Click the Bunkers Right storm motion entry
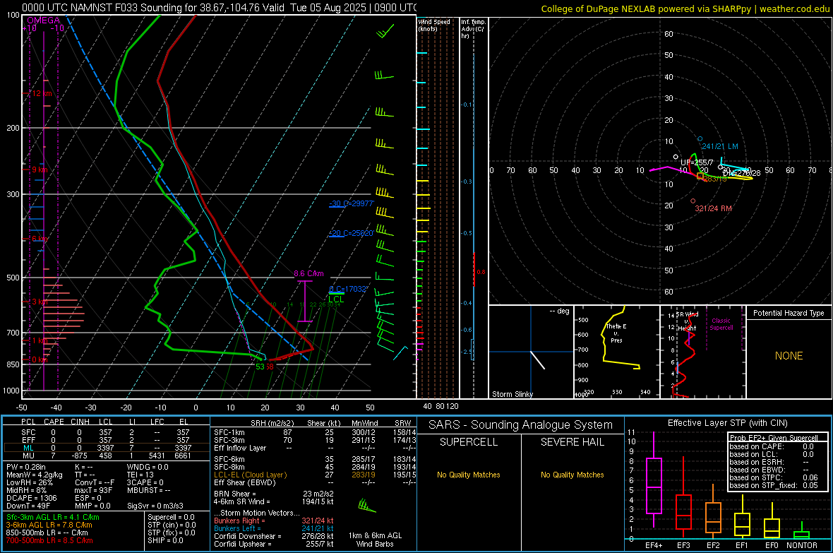Viewport: 833px width, 553px height. [x=274, y=521]
